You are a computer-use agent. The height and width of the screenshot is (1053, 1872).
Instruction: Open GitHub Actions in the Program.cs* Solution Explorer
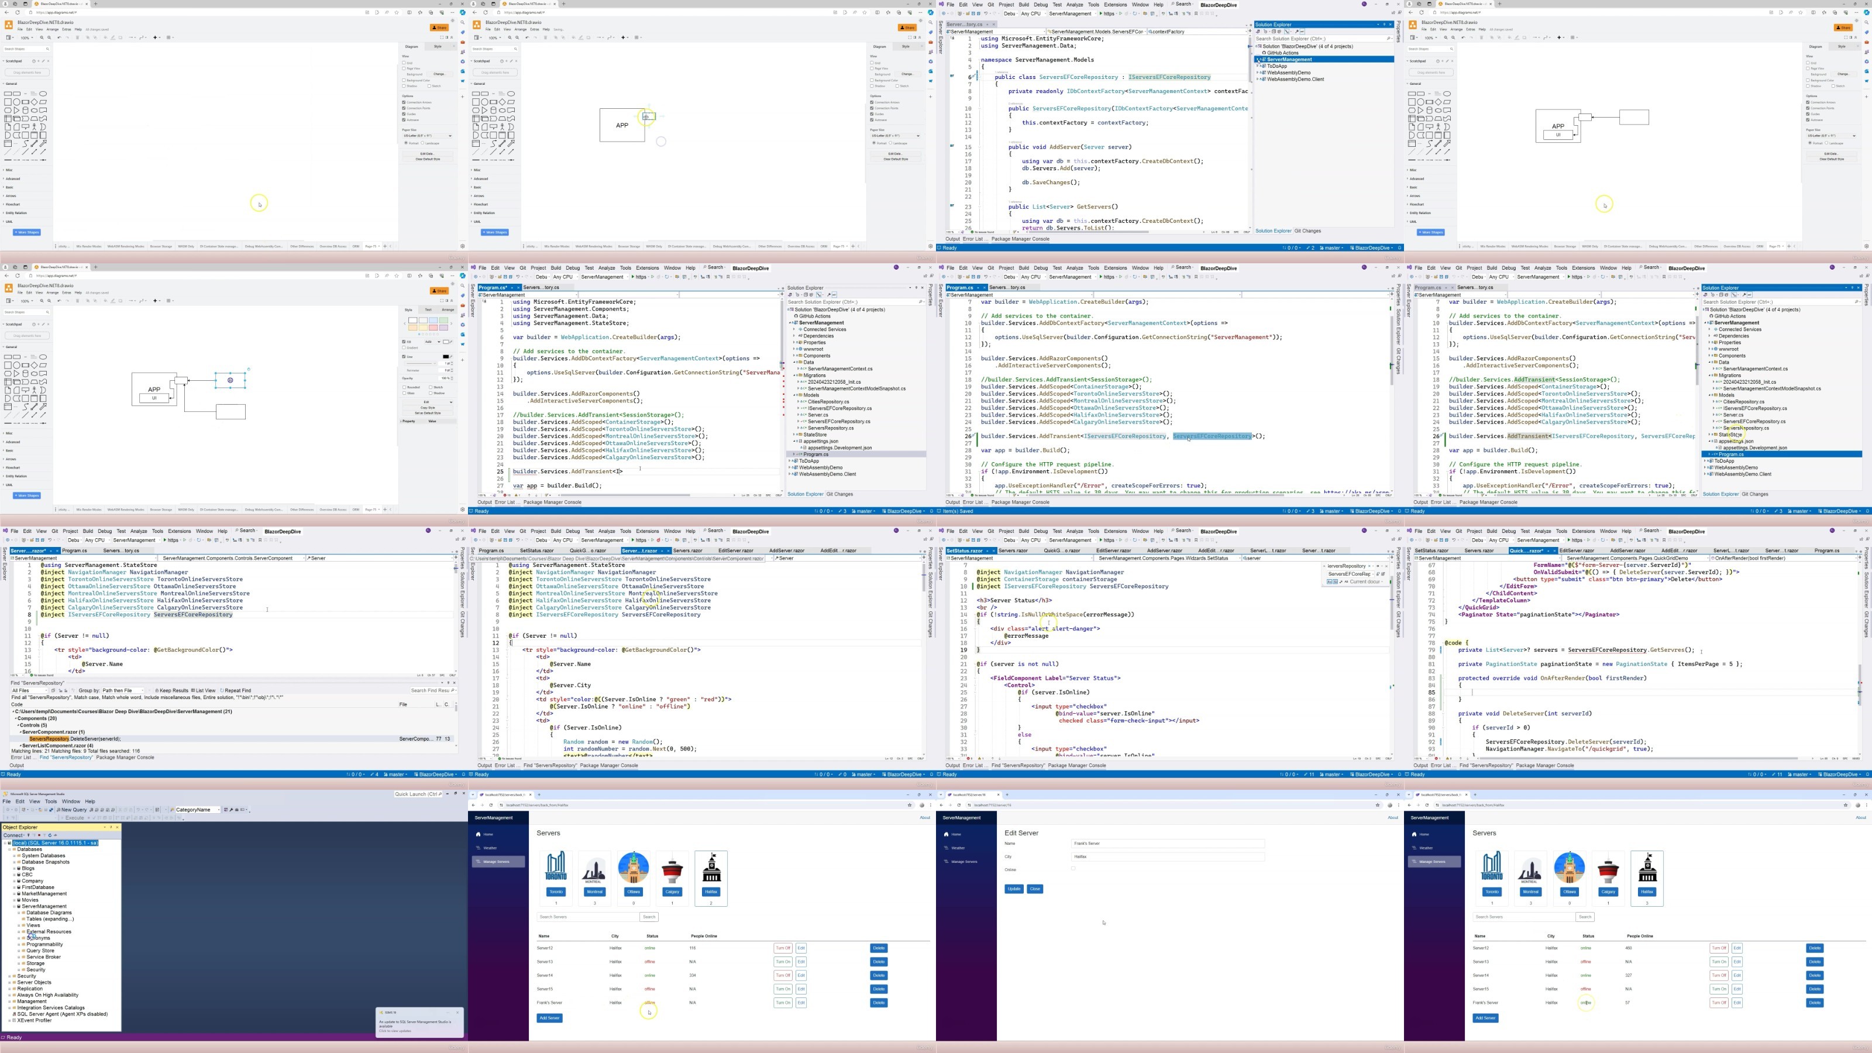814,316
